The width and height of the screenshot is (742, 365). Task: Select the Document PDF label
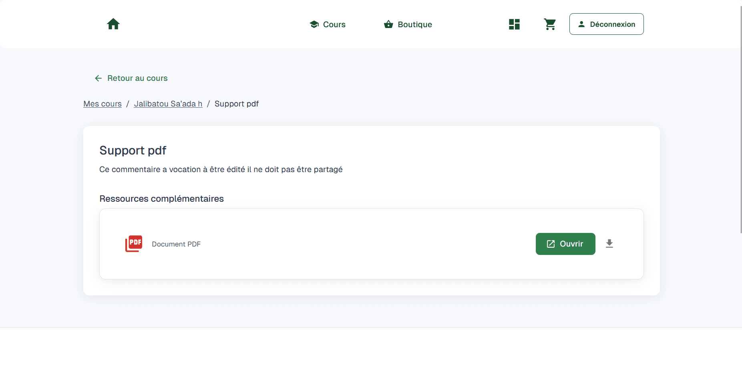coord(176,244)
